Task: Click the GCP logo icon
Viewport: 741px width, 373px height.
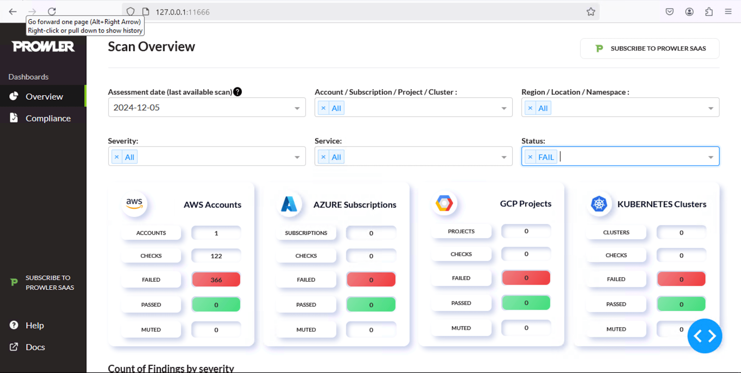Action: 444,203
